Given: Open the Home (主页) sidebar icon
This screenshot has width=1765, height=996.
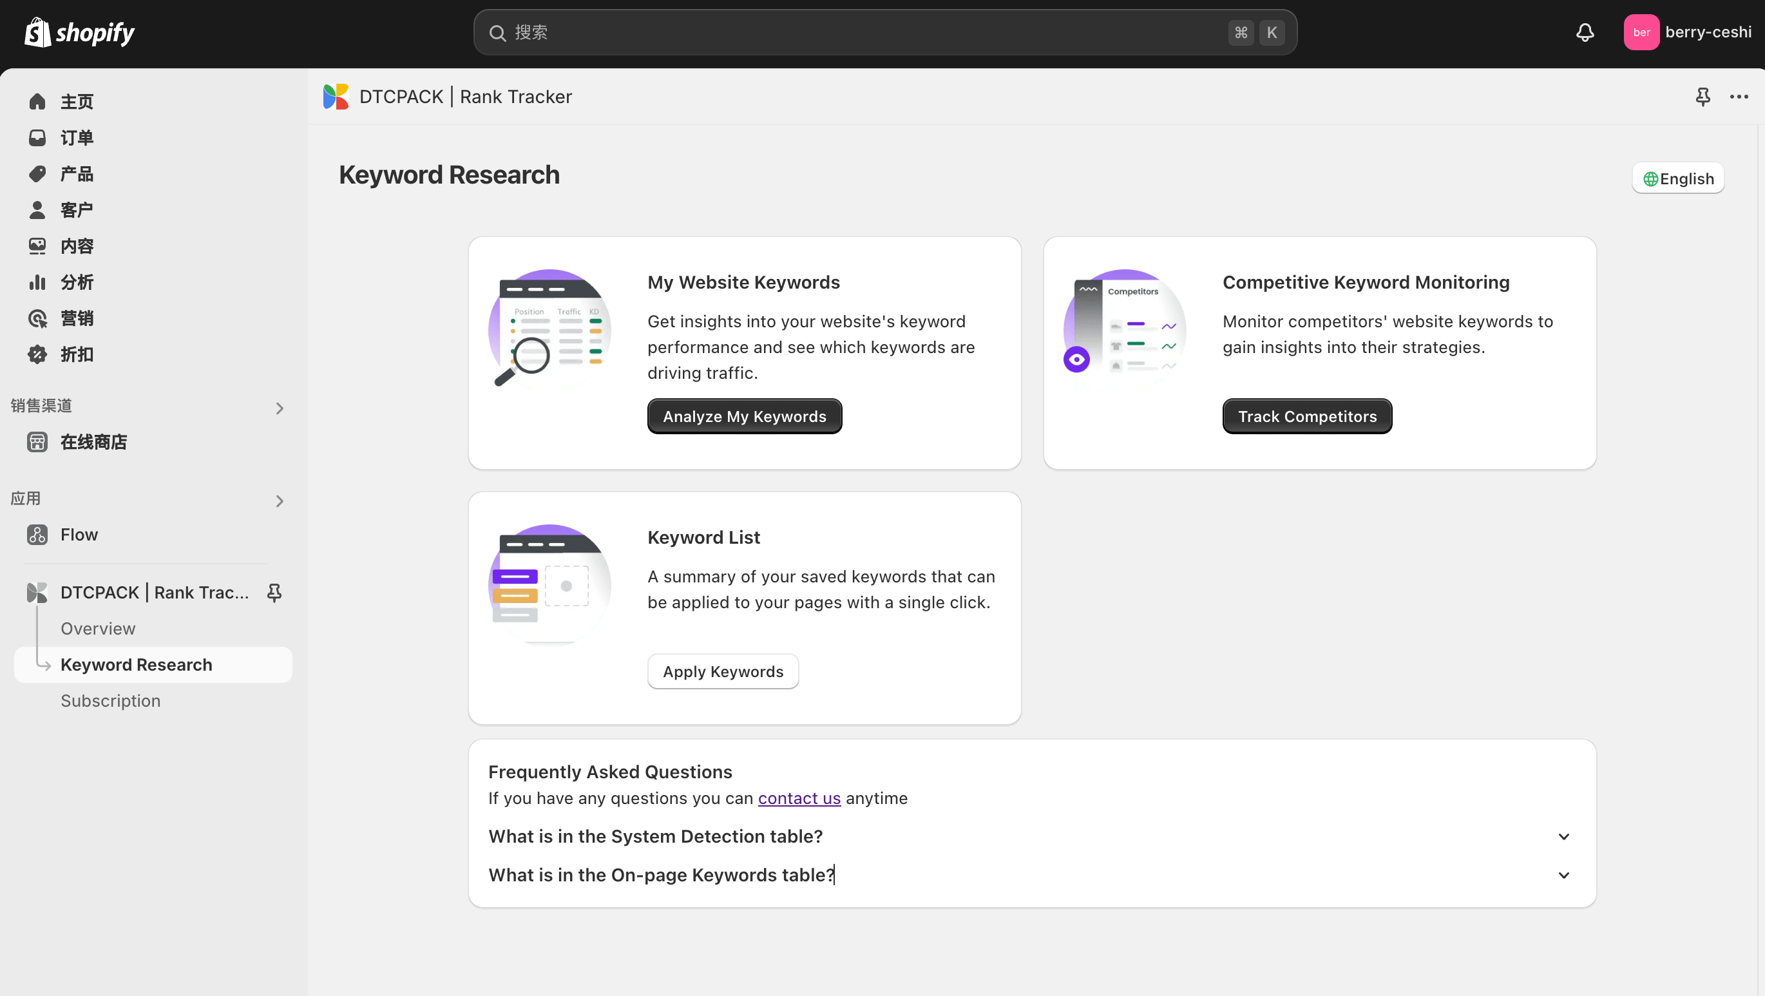Looking at the screenshot, I should (x=37, y=101).
